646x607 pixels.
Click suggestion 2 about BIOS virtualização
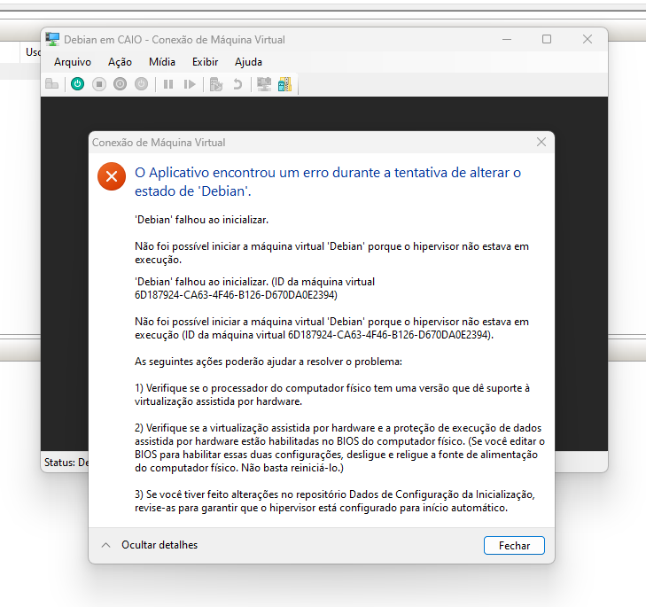pos(340,447)
